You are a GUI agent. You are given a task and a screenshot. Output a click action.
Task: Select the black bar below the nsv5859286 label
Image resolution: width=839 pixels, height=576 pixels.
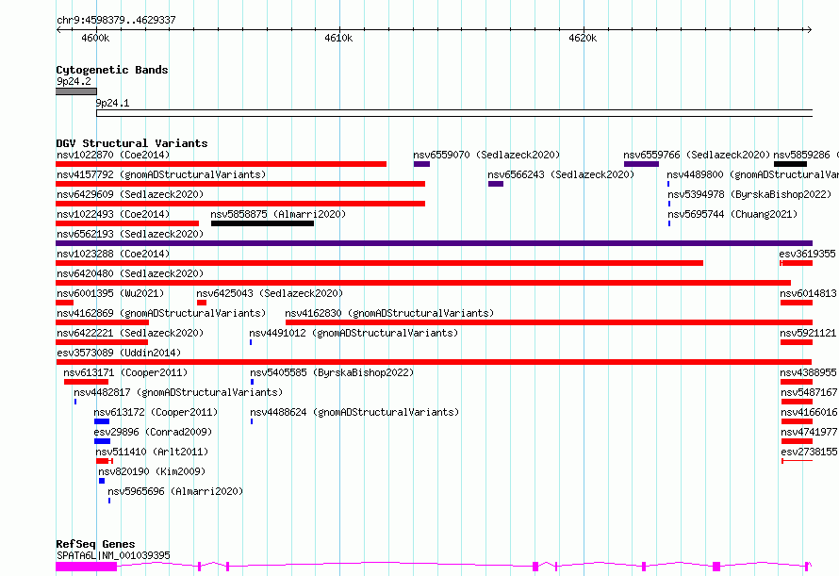(790, 164)
